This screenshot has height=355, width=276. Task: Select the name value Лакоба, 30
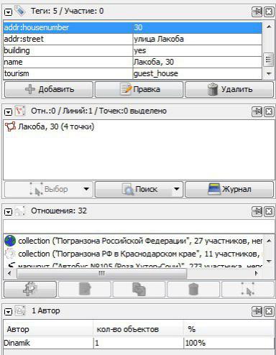tap(197, 62)
